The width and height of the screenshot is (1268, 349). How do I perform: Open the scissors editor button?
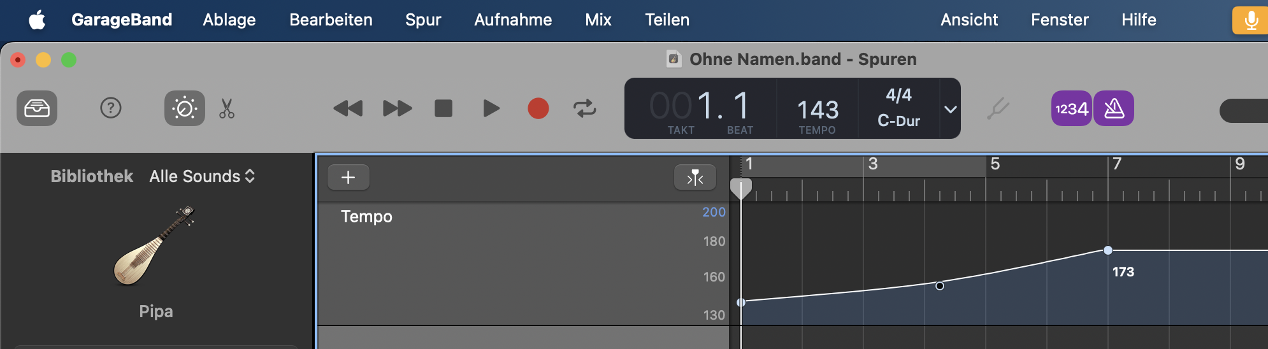pos(227,108)
